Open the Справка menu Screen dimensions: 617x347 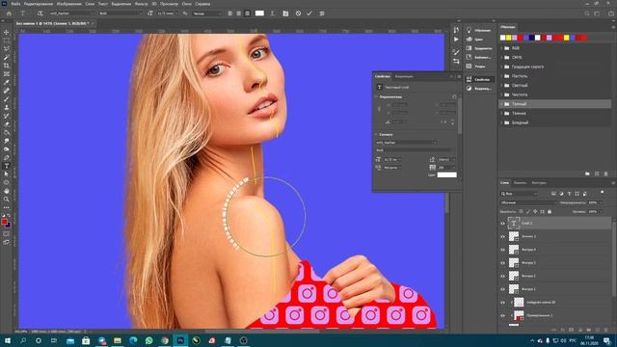[202, 4]
